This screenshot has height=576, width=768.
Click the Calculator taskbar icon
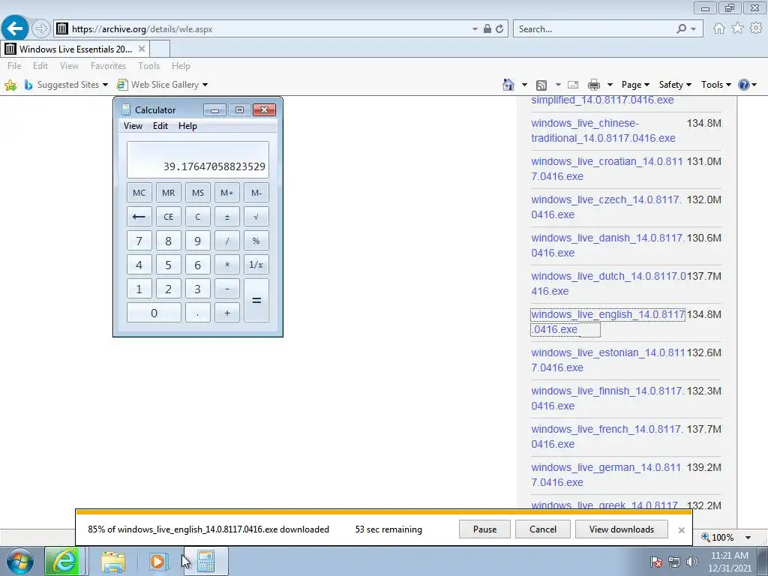(x=205, y=561)
